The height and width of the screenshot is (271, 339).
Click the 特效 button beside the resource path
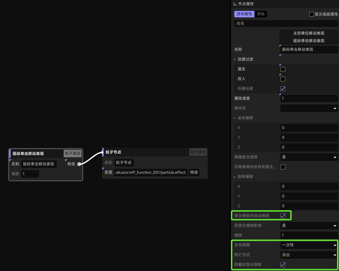(x=194, y=172)
